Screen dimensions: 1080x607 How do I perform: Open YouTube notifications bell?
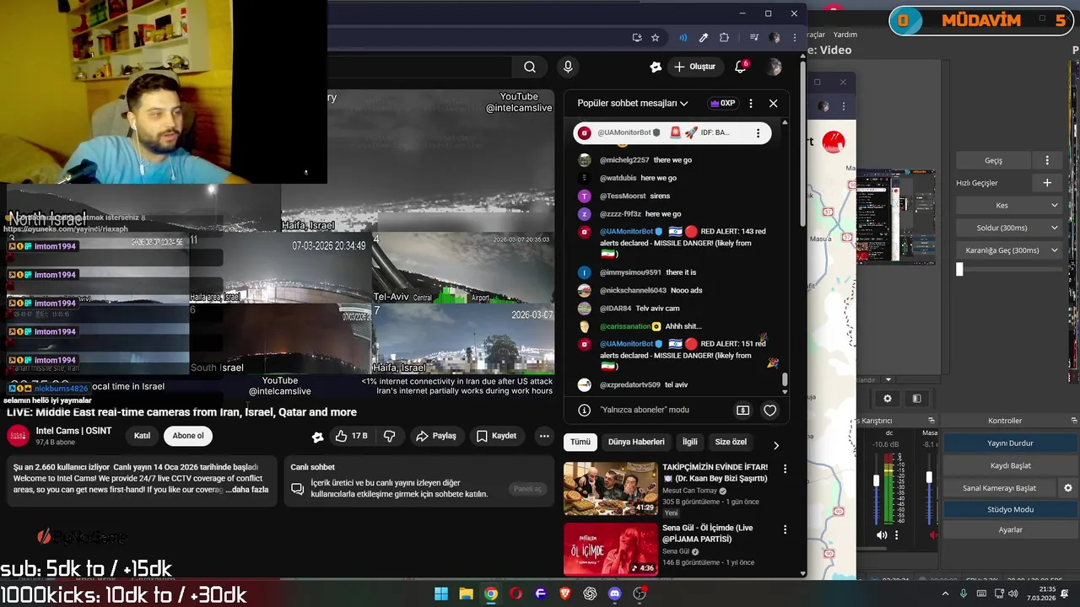741,67
